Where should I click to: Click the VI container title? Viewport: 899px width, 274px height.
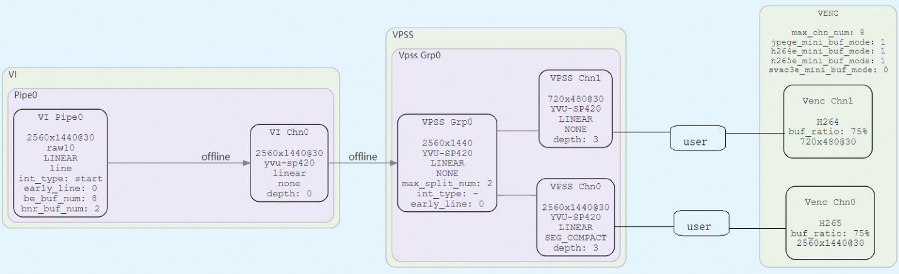[x=13, y=75]
